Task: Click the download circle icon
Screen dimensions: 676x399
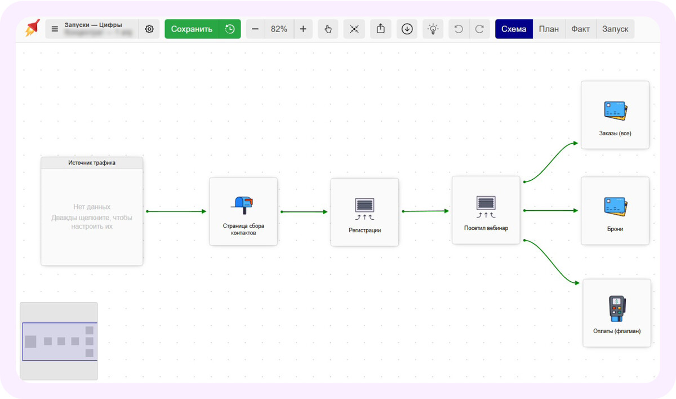Action: (x=407, y=29)
